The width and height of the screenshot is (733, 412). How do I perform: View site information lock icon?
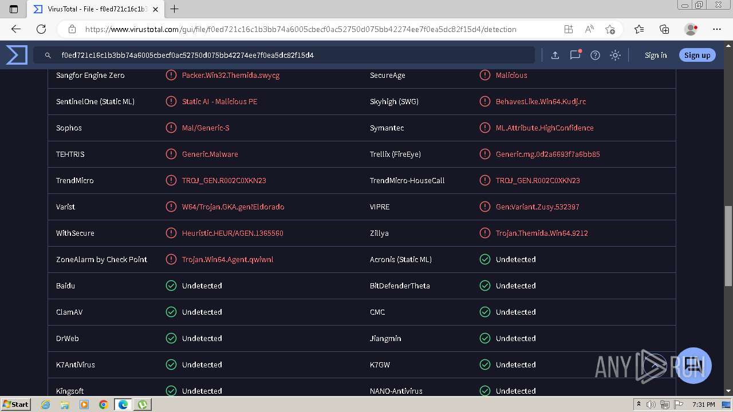pyautogui.click(x=72, y=29)
